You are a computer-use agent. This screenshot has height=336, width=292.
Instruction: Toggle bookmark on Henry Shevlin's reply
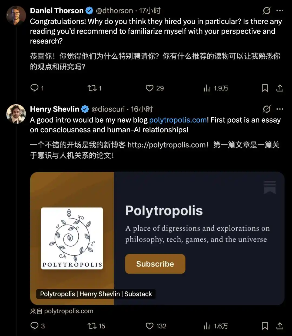tap(265, 326)
